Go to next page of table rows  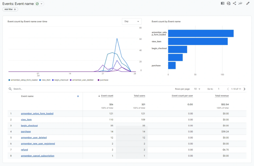tap(244, 89)
